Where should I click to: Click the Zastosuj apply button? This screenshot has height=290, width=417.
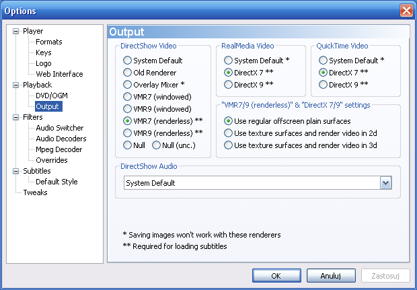pyautogui.click(x=385, y=276)
